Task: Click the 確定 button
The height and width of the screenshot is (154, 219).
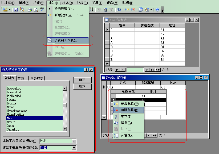Action: point(82,80)
